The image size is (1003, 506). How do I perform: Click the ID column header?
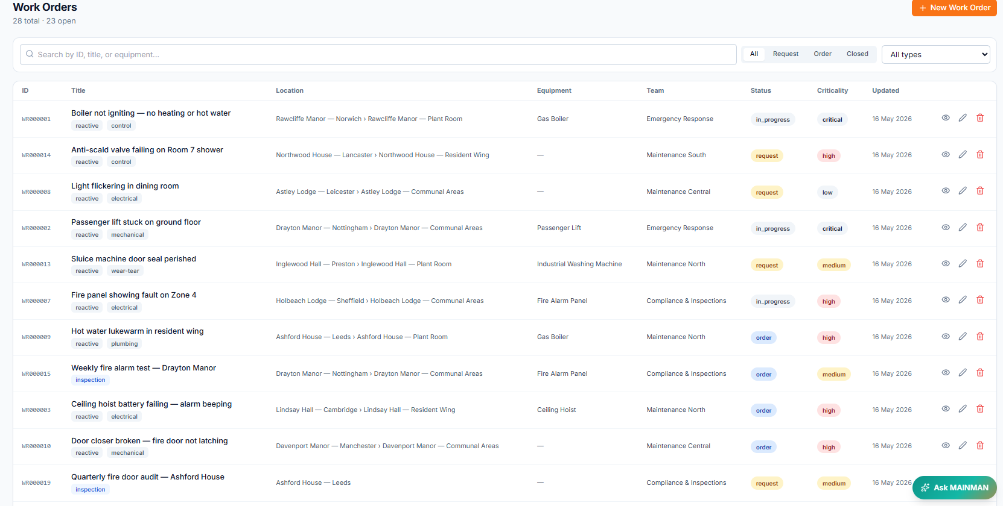(25, 90)
